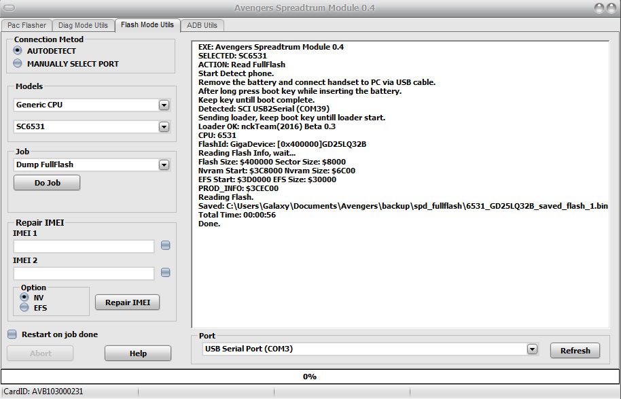The height and width of the screenshot is (399, 621).
Task: Open the Diag Mode Utils tab
Action: pos(83,25)
